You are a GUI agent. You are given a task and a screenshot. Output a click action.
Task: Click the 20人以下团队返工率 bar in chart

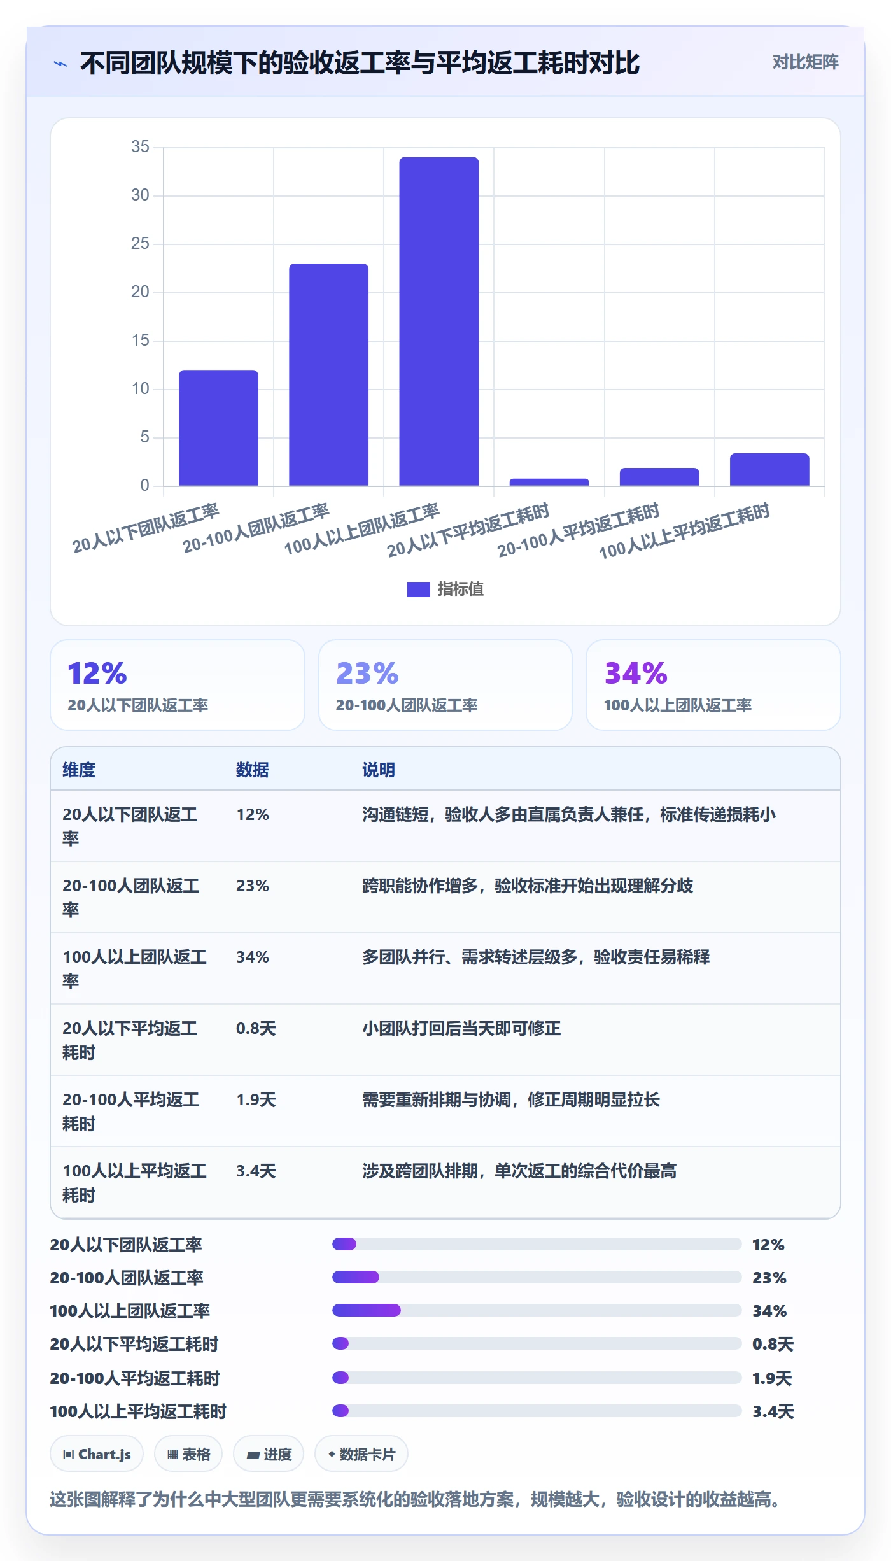218,428
